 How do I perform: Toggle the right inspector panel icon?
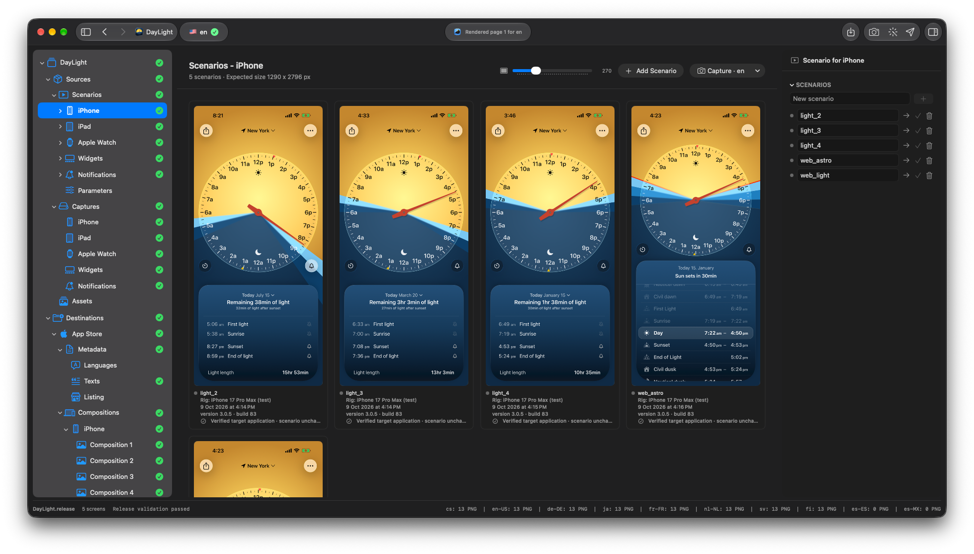(933, 32)
